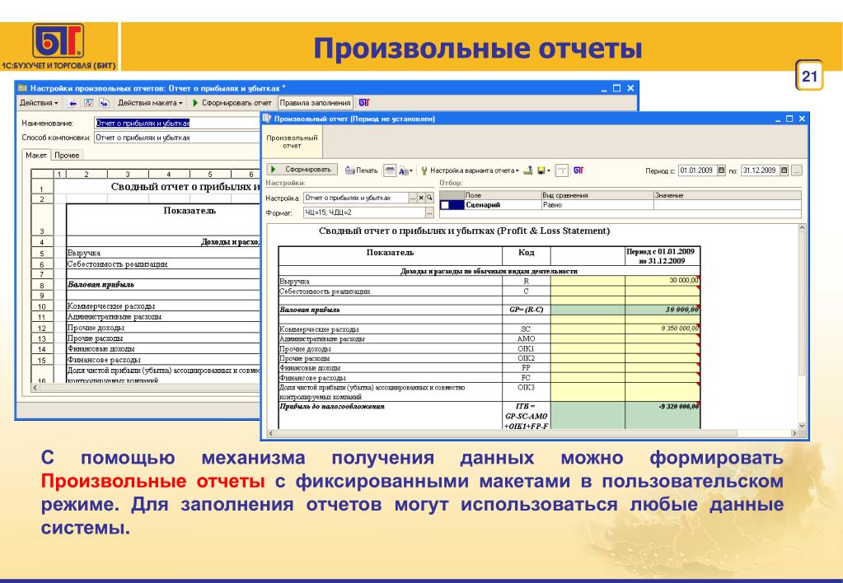Click the Способ компоновки input field

click(177, 138)
